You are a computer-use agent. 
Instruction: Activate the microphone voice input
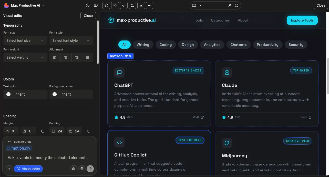pos(82,169)
